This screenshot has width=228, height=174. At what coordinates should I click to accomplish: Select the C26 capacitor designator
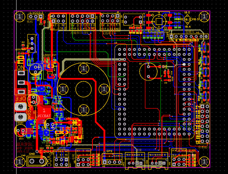pos(21,139)
